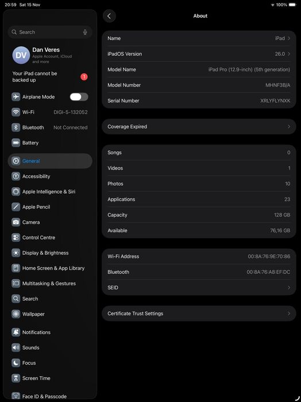Select Apple Intelligence & Siri label
This screenshot has width=301, height=402.
coord(49,192)
